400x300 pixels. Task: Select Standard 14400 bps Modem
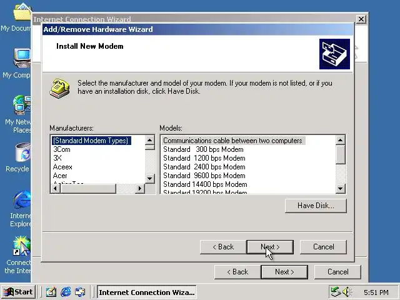205,184
